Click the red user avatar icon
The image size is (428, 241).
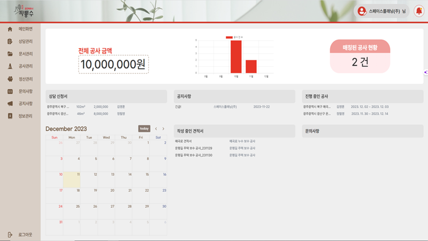pos(362,11)
